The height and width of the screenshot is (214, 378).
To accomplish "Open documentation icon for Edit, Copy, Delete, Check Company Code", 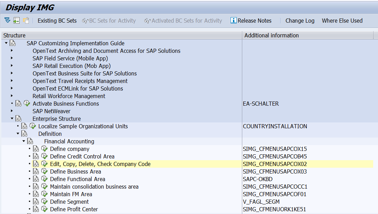I will pos(36,164).
